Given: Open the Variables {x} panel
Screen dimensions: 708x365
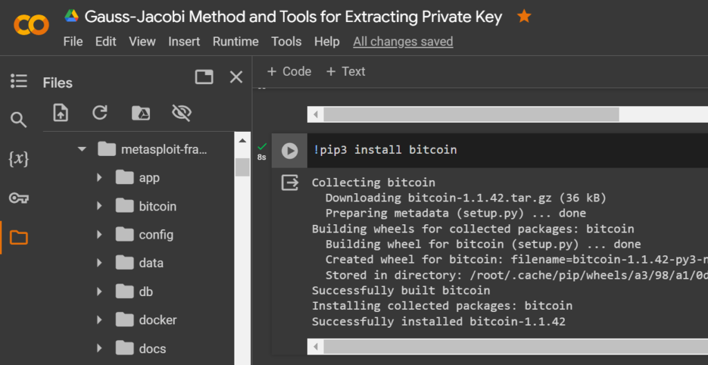Looking at the screenshot, I should point(19,159).
